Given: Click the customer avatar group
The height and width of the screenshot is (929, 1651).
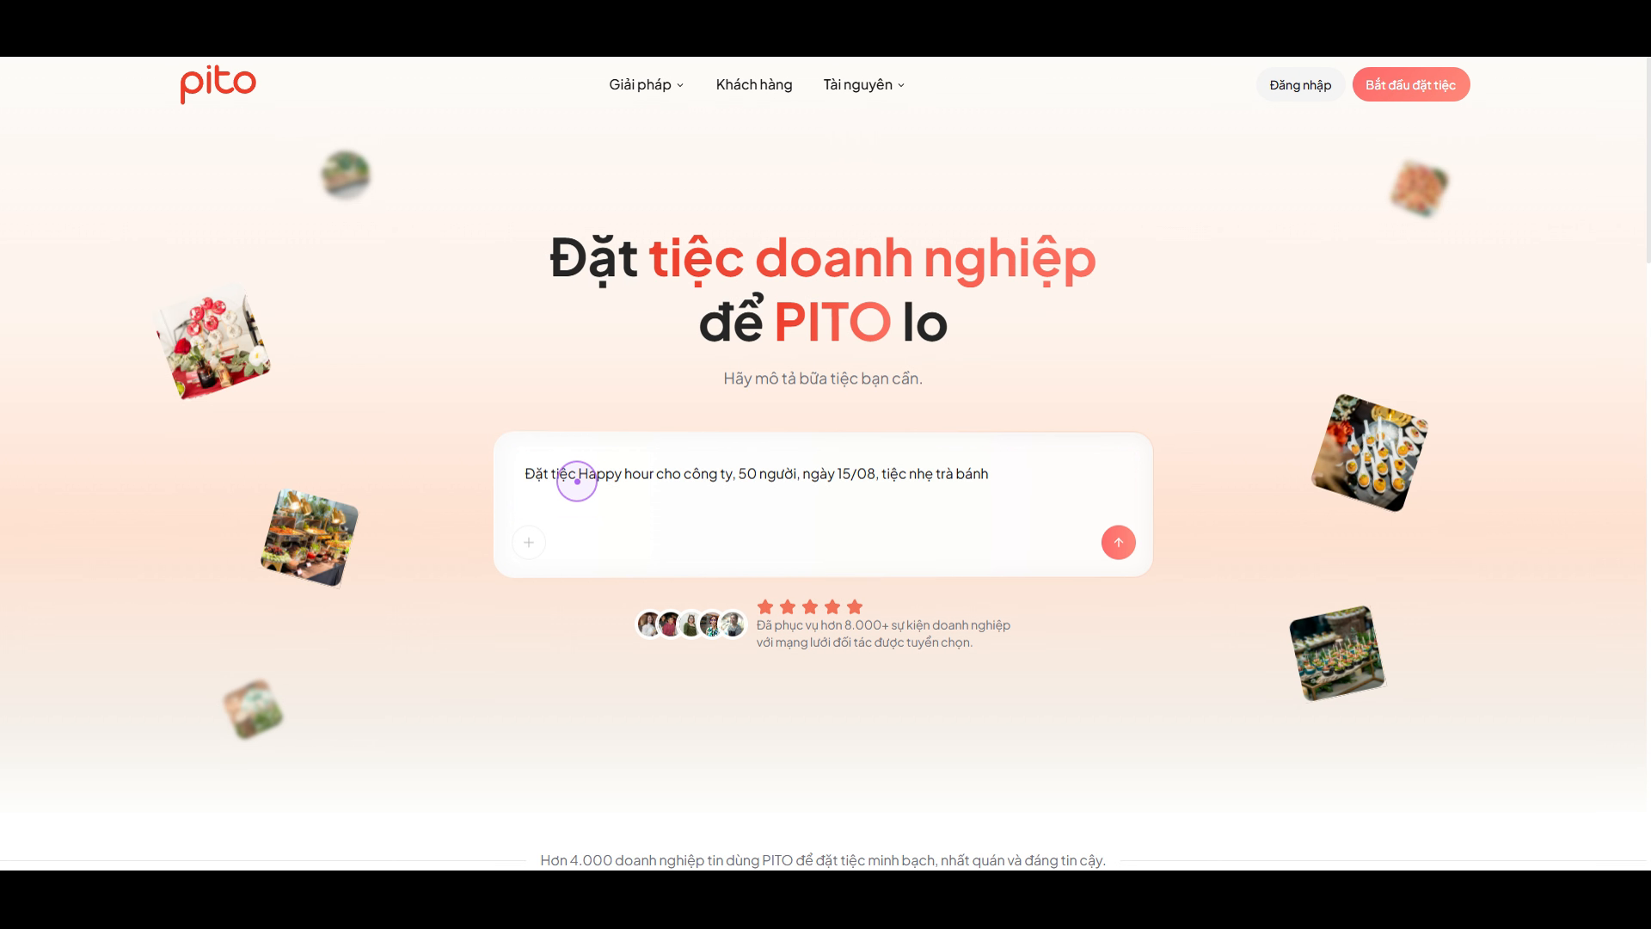Looking at the screenshot, I should 690,624.
